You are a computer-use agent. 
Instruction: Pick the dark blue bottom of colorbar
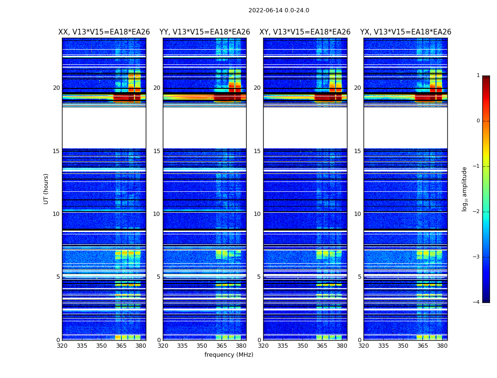pos(486,299)
